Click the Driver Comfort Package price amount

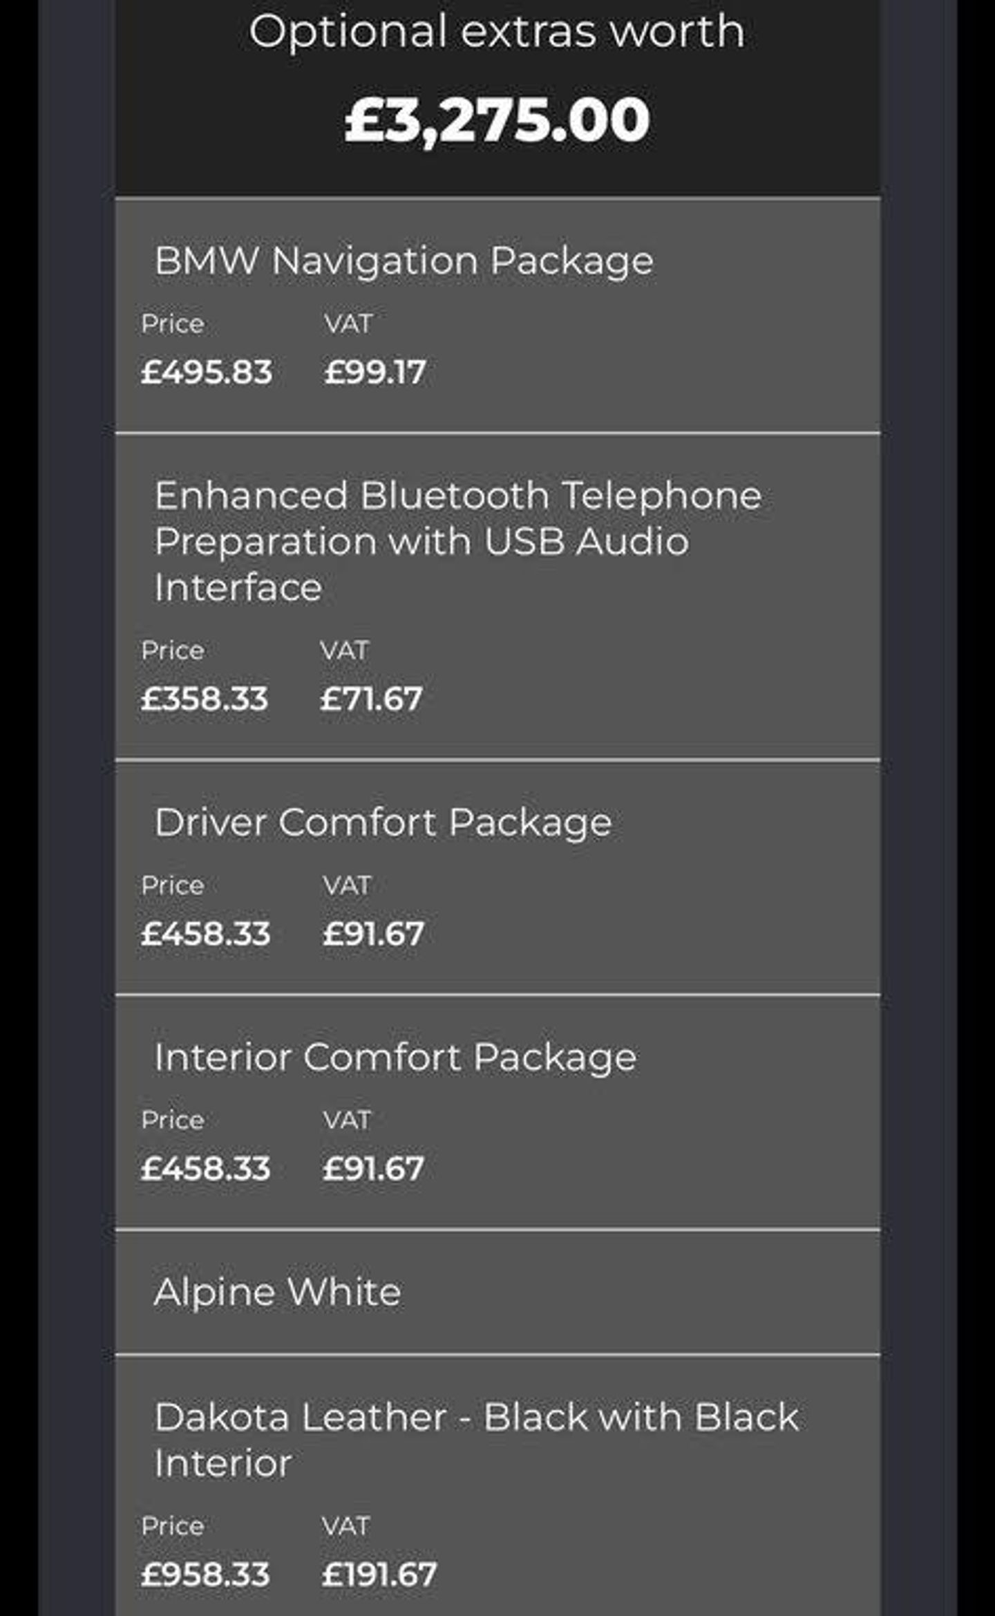point(205,933)
